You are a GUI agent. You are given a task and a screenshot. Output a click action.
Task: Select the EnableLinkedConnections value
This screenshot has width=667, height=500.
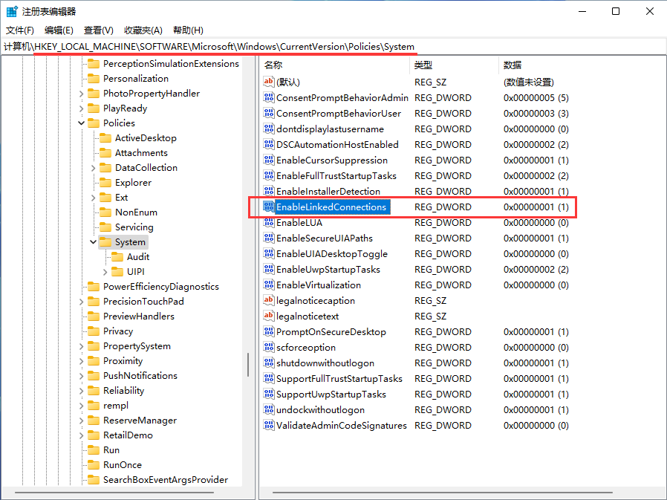pyautogui.click(x=331, y=207)
